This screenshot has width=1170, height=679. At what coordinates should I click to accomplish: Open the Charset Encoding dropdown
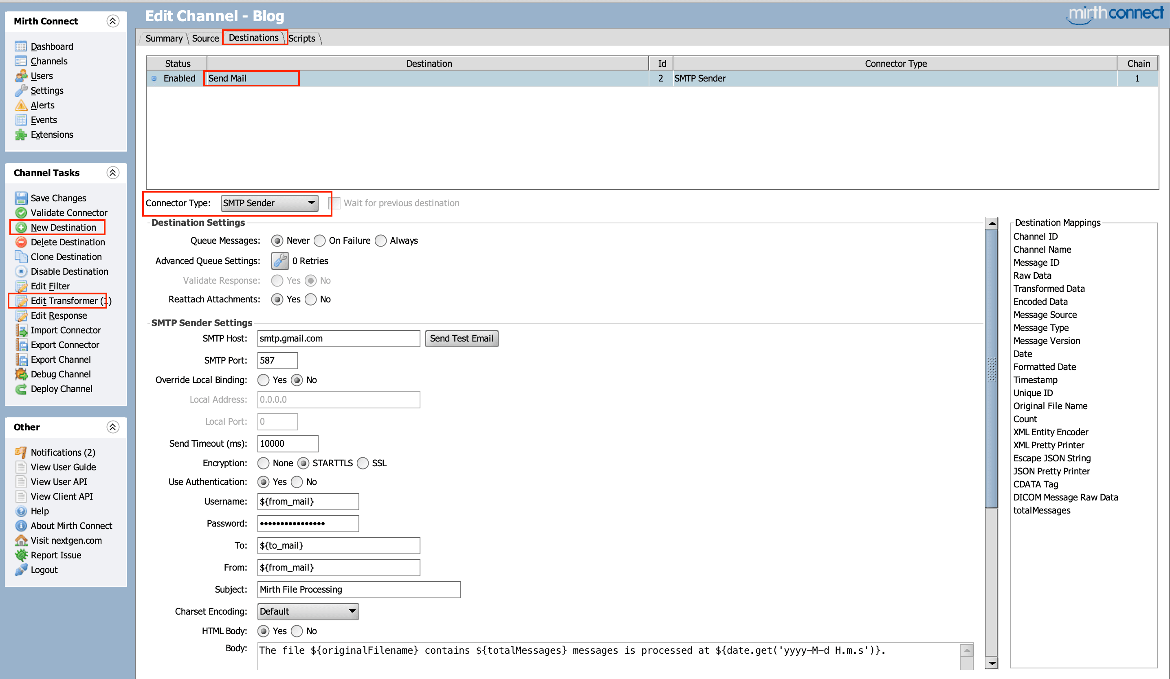[308, 612]
